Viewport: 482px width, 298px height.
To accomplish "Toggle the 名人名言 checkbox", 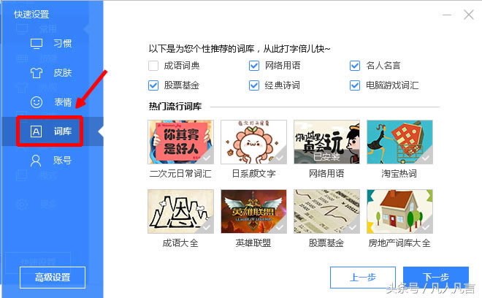I will 355,66.
